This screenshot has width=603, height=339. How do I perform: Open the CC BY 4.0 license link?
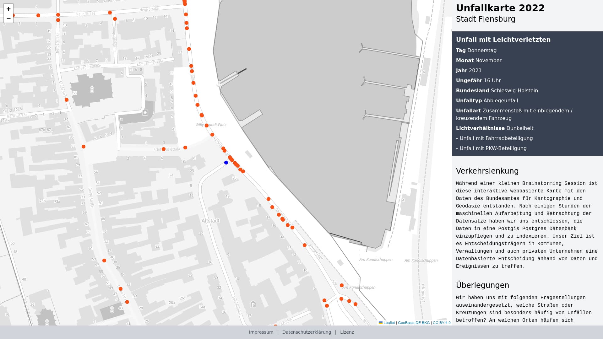(442, 322)
